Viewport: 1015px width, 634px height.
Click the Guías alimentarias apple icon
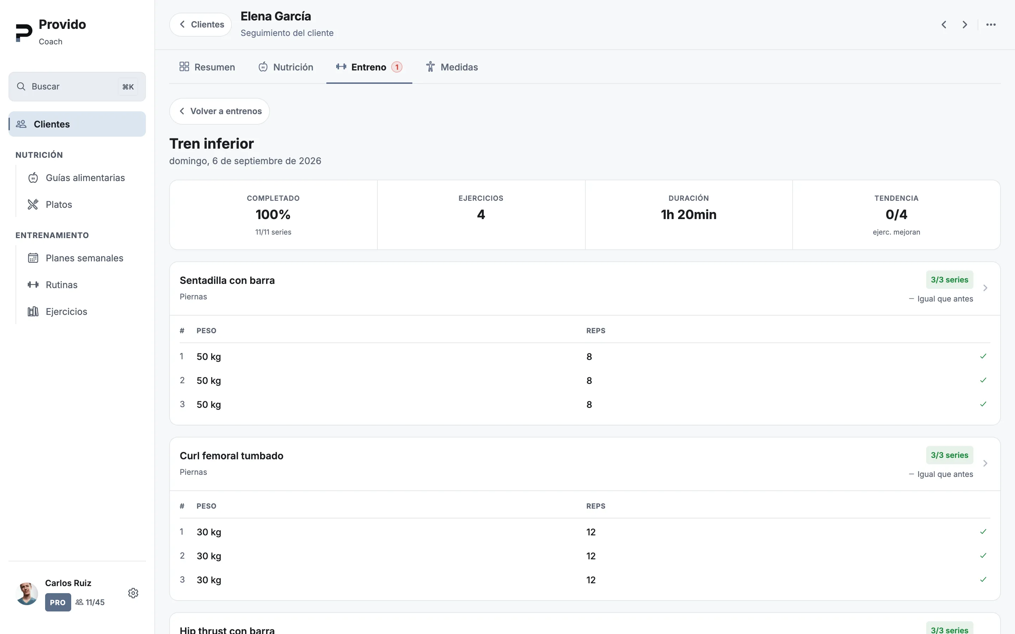33,178
